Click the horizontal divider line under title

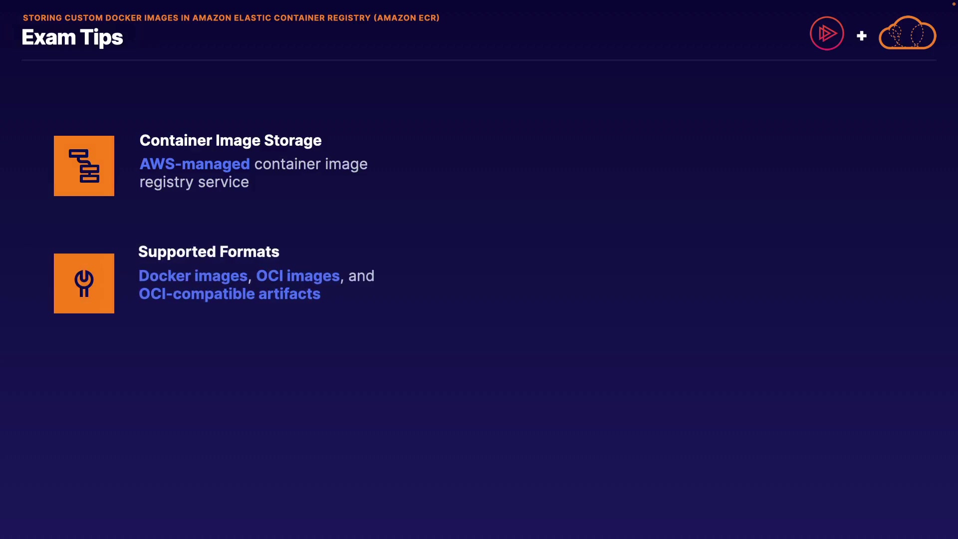point(479,60)
